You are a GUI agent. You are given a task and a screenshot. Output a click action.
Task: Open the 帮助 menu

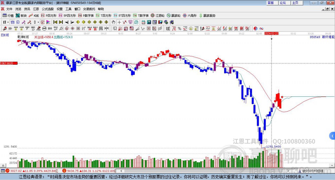pyautogui.click(x=101, y=9)
